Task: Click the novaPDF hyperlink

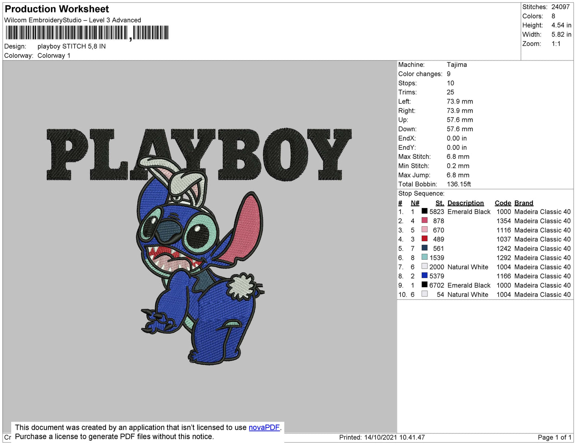Action: pos(264,427)
